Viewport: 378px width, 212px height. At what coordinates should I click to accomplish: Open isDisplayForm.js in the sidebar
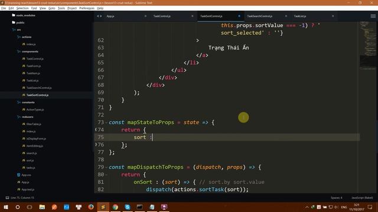[36, 138]
